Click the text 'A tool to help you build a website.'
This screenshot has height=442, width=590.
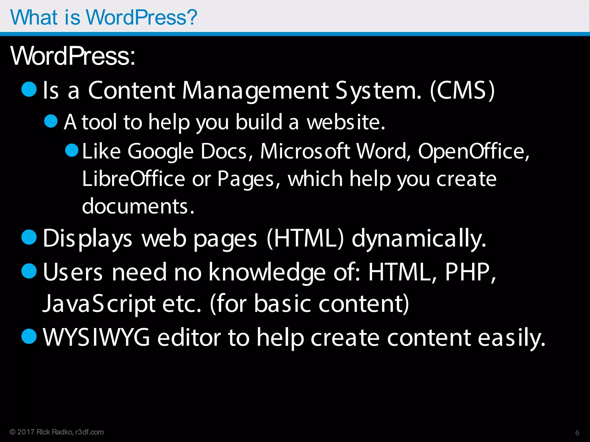[224, 123]
